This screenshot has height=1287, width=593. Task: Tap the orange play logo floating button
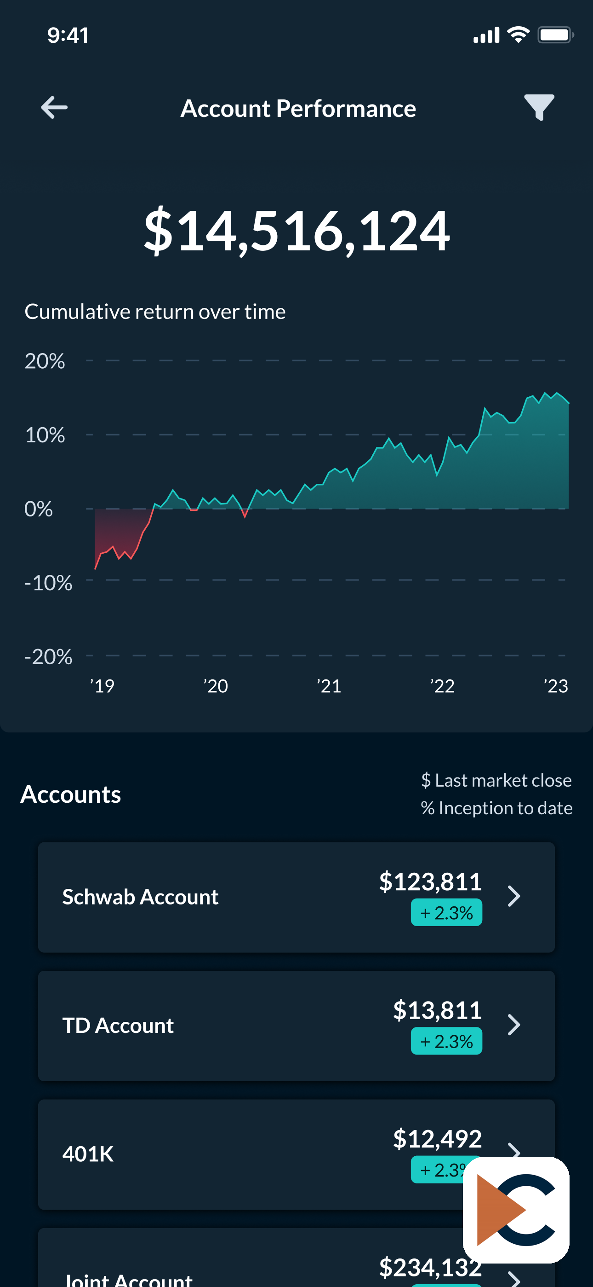pyautogui.click(x=516, y=1210)
